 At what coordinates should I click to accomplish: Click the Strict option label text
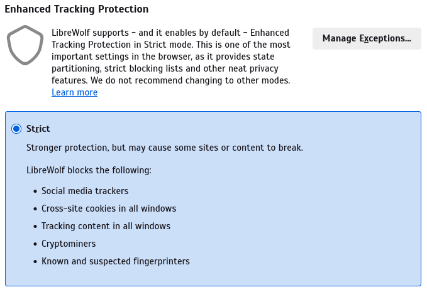(x=38, y=129)
